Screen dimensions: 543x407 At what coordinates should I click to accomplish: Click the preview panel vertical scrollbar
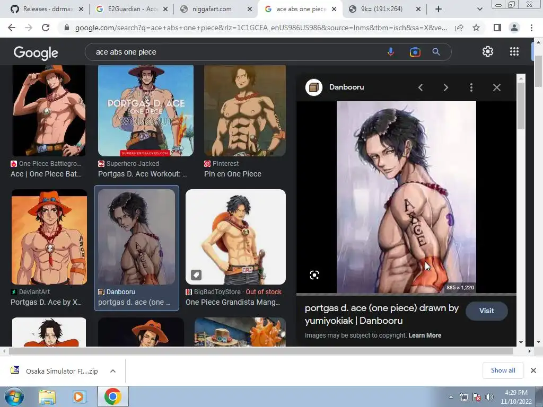[x=521, y=105]
